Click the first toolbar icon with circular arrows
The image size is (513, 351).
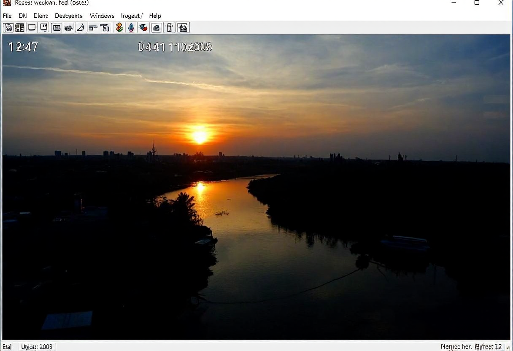8,28
